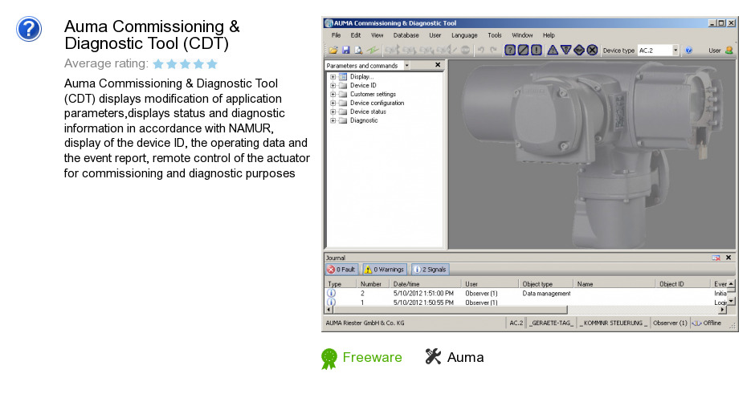This screenshot has width=755, height=394.
Task: Click '_GERAETE-TAG_' in the status bar
Action: point(551,323)
